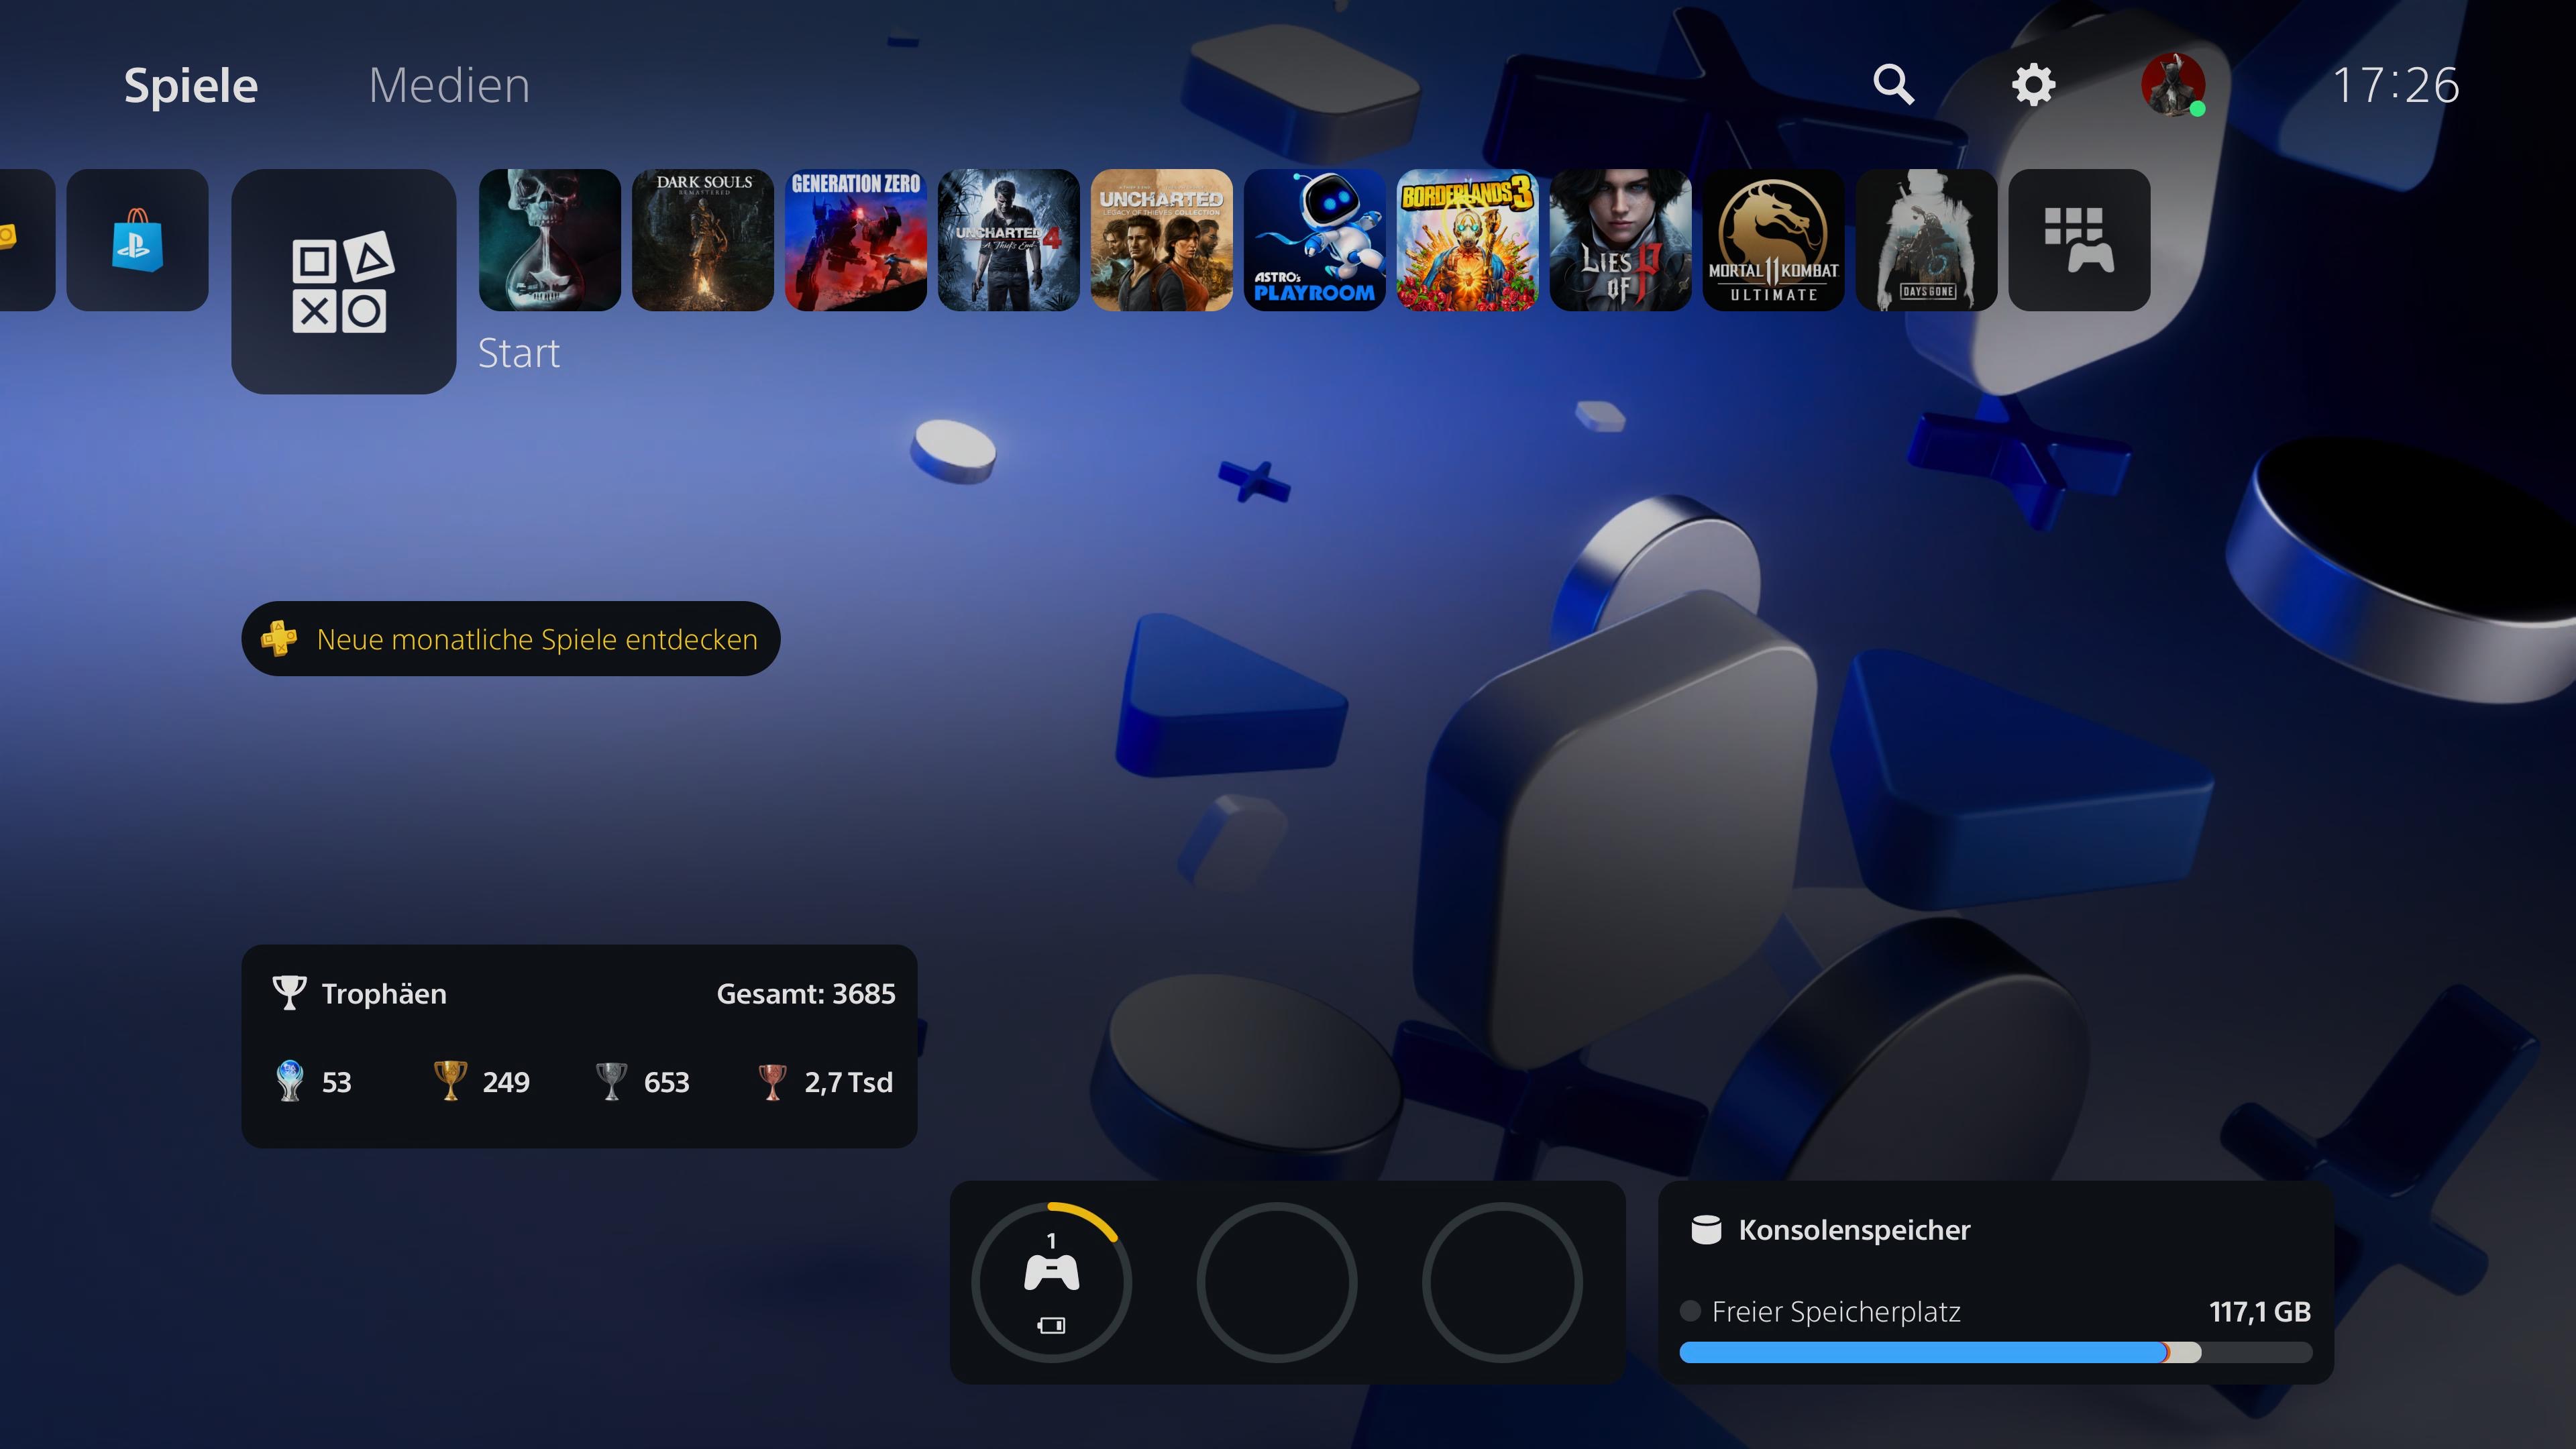Image resolution: width=2576 pixels, height=1449 pixels.
Task: Select the Lies of P tile
Action: coord(1620,240)
